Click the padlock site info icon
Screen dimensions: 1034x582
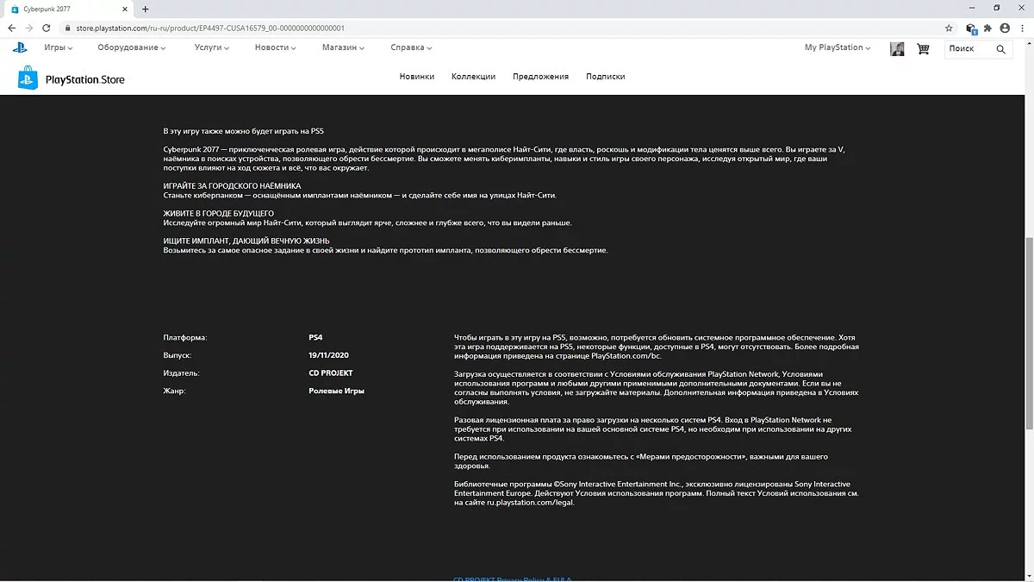pyautogui.click(x=69, y=28)
